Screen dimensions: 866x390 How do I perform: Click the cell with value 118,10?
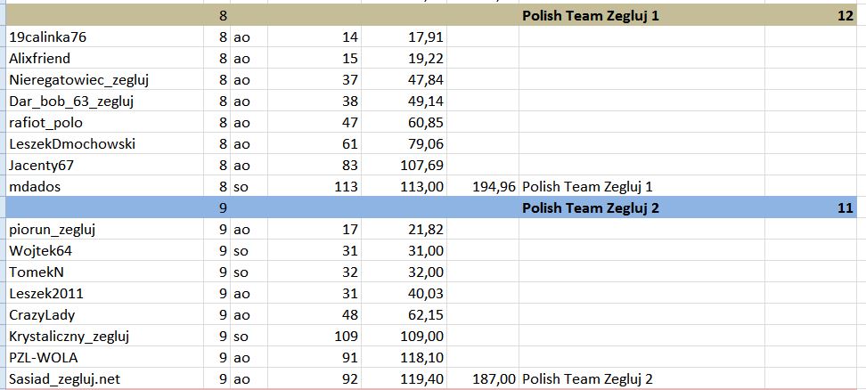(404, 357)
